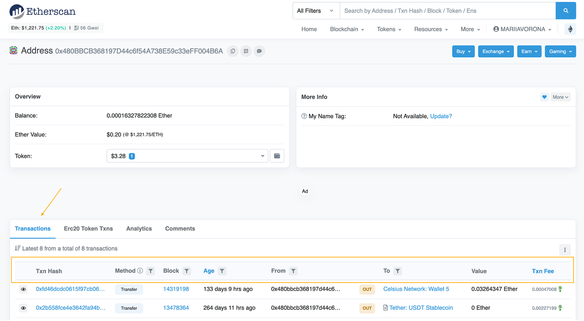This screenshot has height=321, width=584.
Task: Toggle the eye icon on the second transaction
Action: [23, 308]
